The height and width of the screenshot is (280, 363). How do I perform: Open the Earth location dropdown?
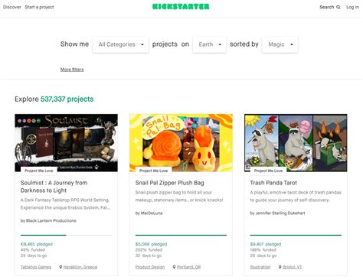(209, 44)
